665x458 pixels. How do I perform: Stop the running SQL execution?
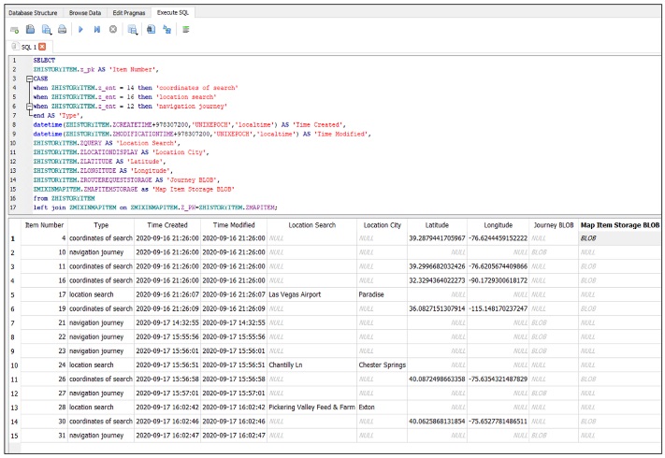point(113,29)
